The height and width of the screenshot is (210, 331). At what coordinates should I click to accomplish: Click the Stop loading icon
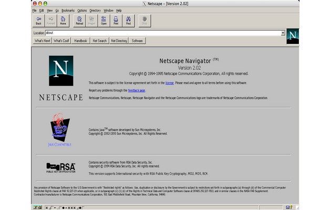click(x=144, y=20)
